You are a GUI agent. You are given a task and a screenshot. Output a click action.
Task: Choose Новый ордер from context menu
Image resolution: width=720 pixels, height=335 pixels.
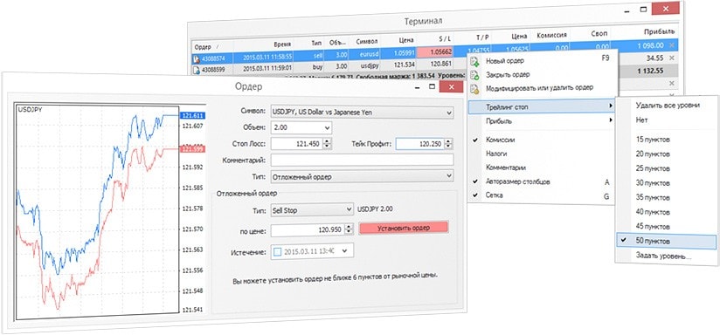pos(505,61)
